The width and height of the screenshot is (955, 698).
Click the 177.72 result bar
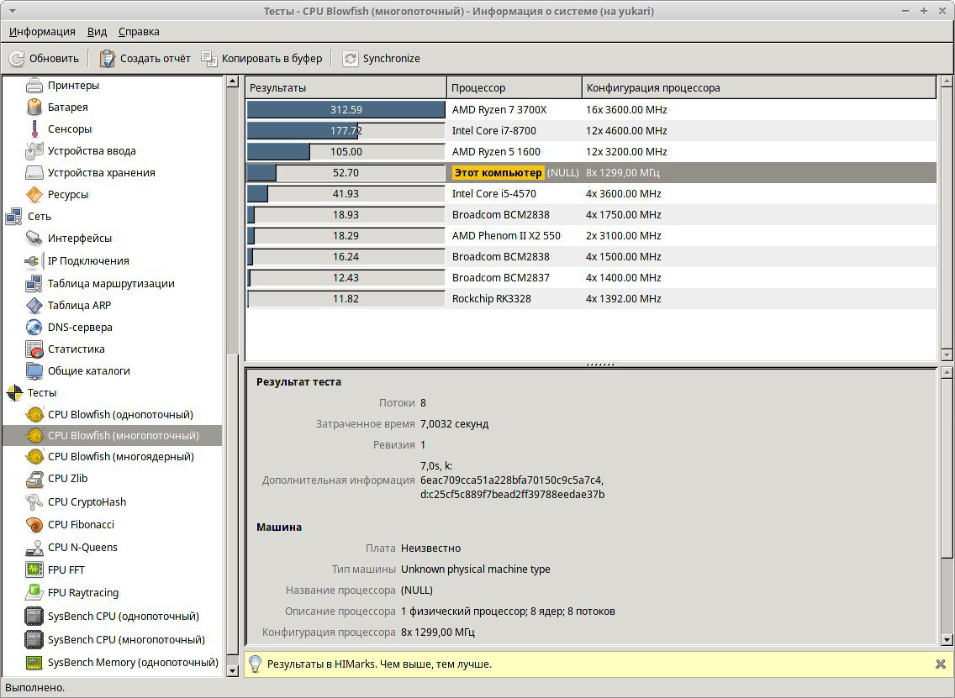click(346, 131)
